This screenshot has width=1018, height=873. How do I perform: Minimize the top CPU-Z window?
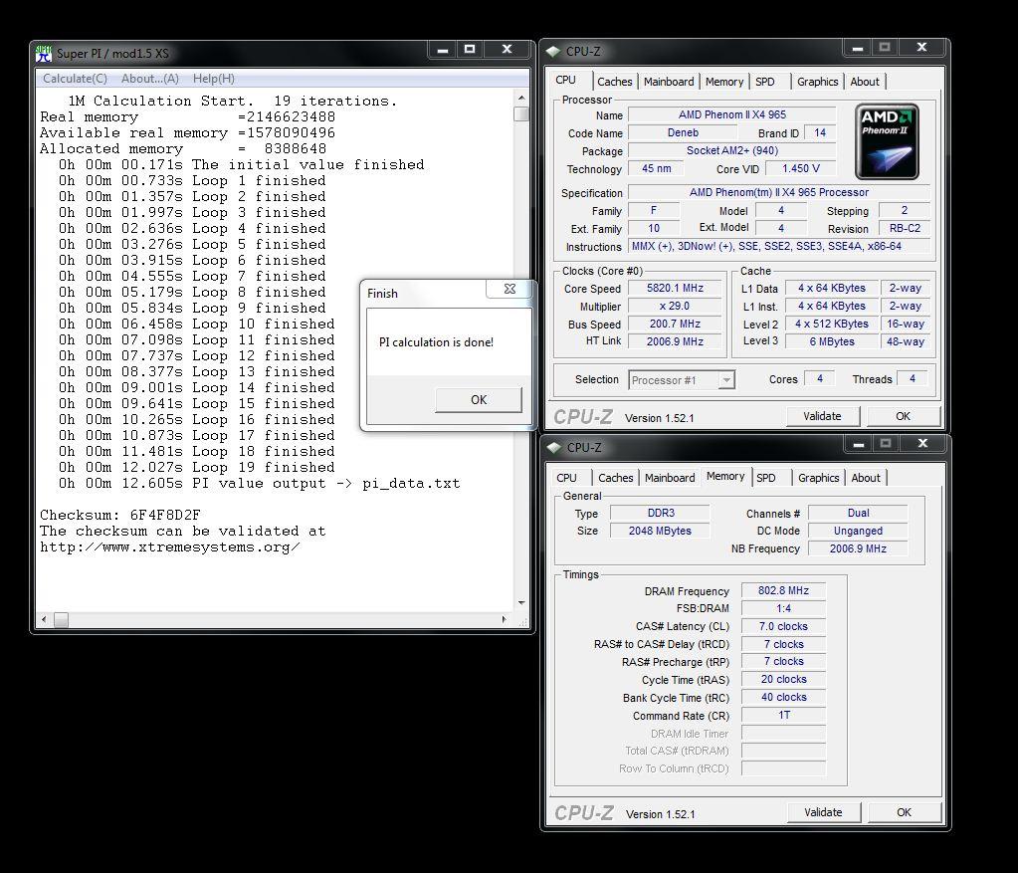coord(857,48)
